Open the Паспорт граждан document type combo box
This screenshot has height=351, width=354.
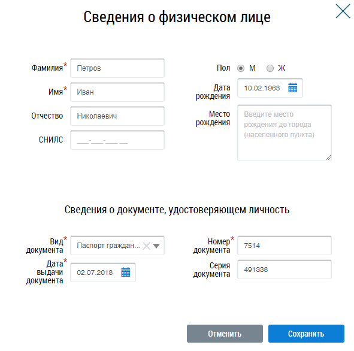(117, 246)
